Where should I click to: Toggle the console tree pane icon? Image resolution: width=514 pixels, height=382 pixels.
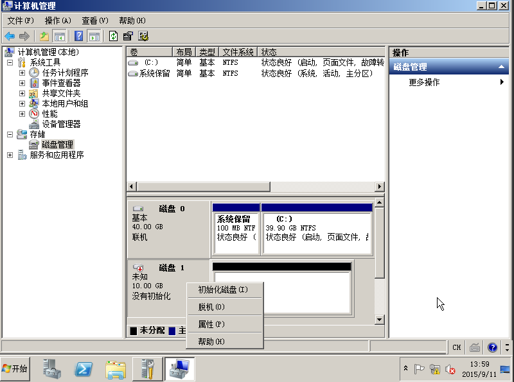[x=59, y=36]
